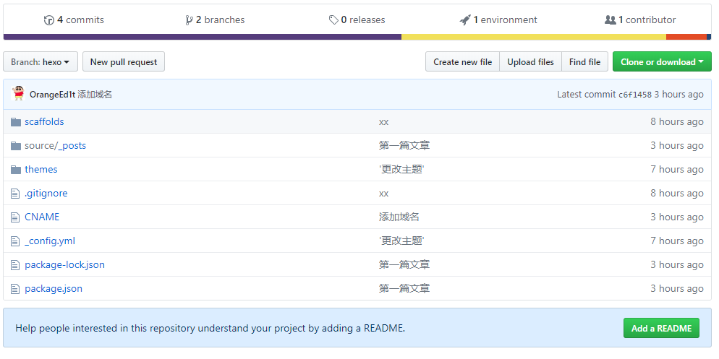Click the scaffolds folder icon

[16, 122]
